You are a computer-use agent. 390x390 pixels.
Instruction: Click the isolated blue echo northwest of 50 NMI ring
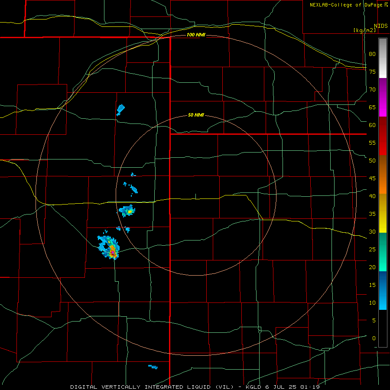coord(120,110)
